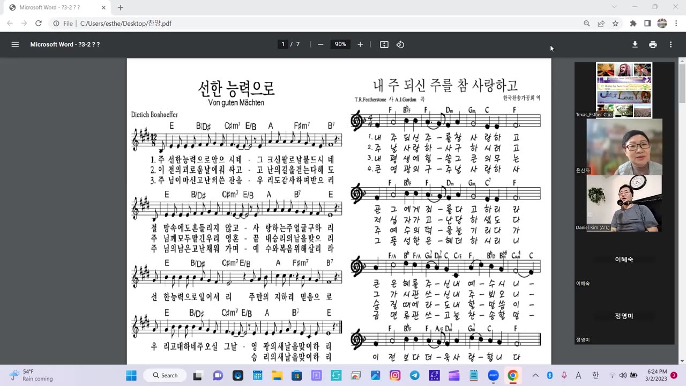Show hidden system tray icons

535,375
